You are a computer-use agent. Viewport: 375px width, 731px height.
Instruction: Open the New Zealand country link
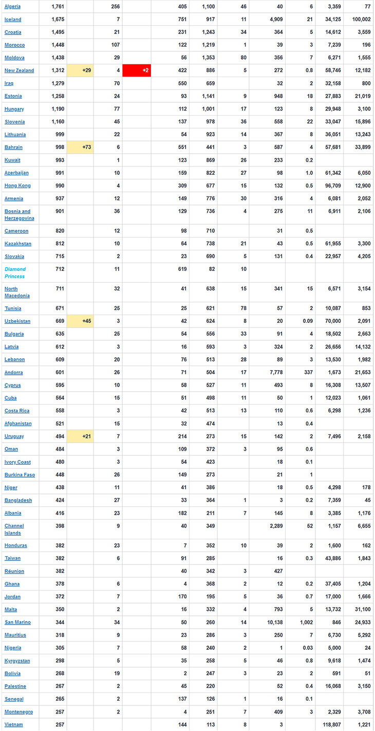19,70
